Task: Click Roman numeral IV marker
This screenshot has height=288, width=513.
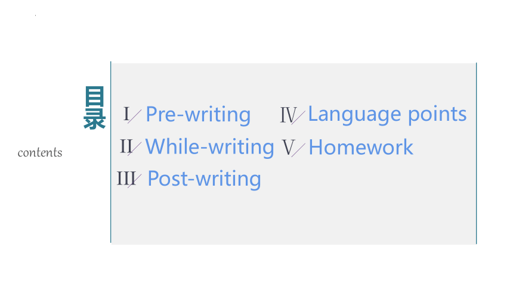Action: click(x=288, y=115)
